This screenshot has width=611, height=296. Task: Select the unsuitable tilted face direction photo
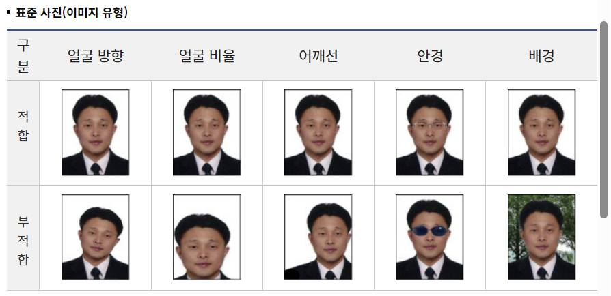coord(95,237)
